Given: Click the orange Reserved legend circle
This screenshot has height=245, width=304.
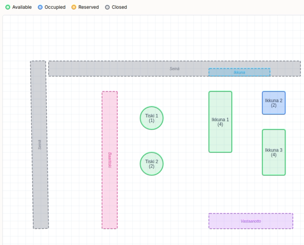Looking at the screenshot, I should pyautogui.click(x=74, y=7).
